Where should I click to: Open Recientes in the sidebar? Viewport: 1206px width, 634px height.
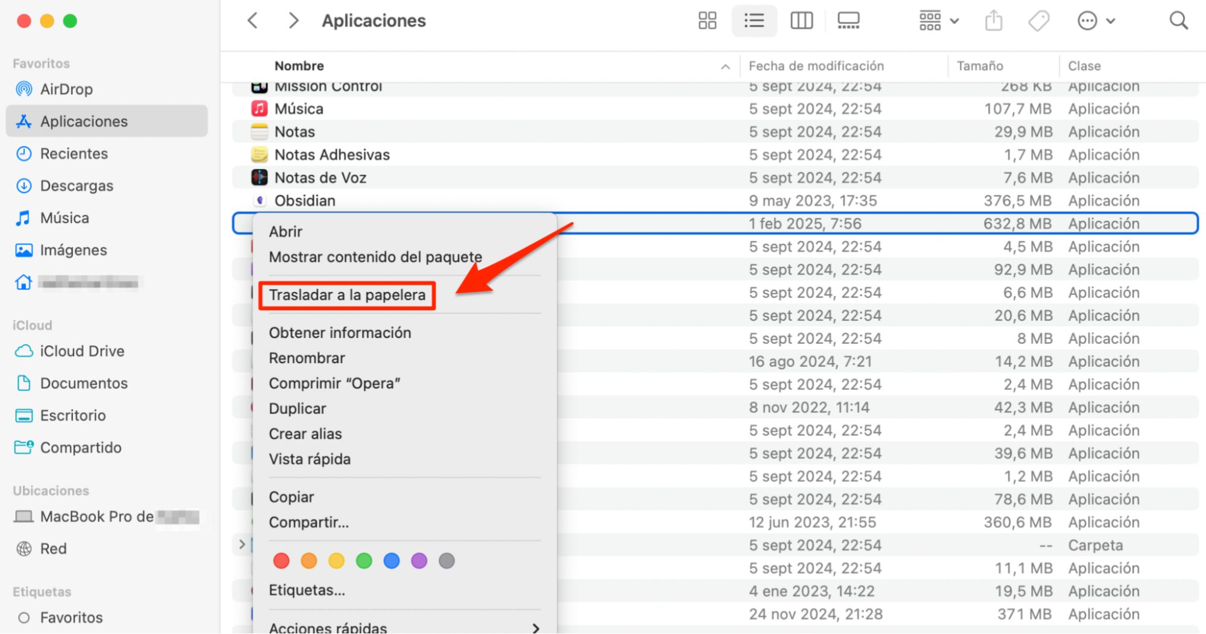(x=74, y=154)
